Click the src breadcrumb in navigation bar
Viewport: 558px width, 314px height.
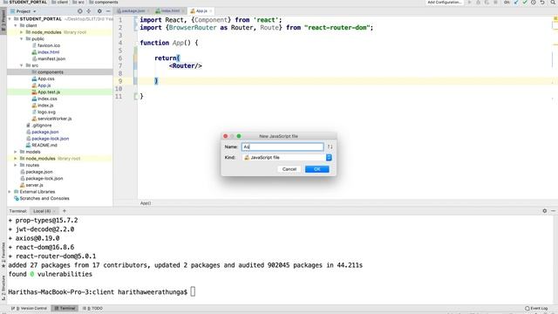(x=78, y=2)
